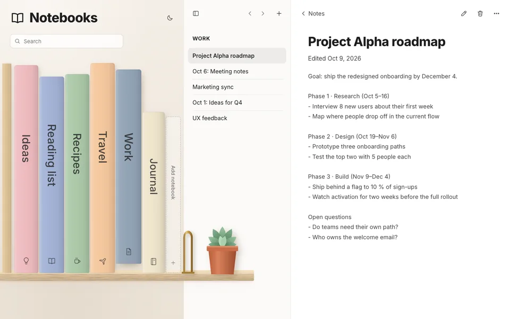The image size is (510, 319).
Task: Click the document icon on Work notebook
Action: (x=129, y=251)
